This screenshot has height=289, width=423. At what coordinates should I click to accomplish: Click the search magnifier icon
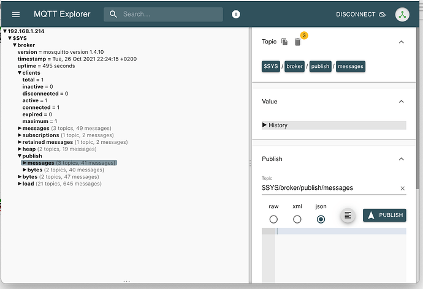coord(113,14)
